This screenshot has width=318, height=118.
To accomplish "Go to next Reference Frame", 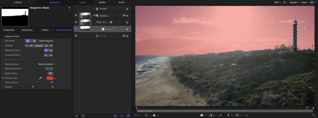I will coord(51,69).
